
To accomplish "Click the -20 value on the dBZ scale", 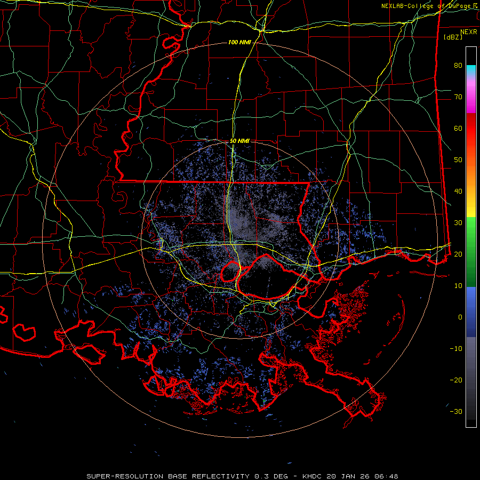I will (456, 380).
